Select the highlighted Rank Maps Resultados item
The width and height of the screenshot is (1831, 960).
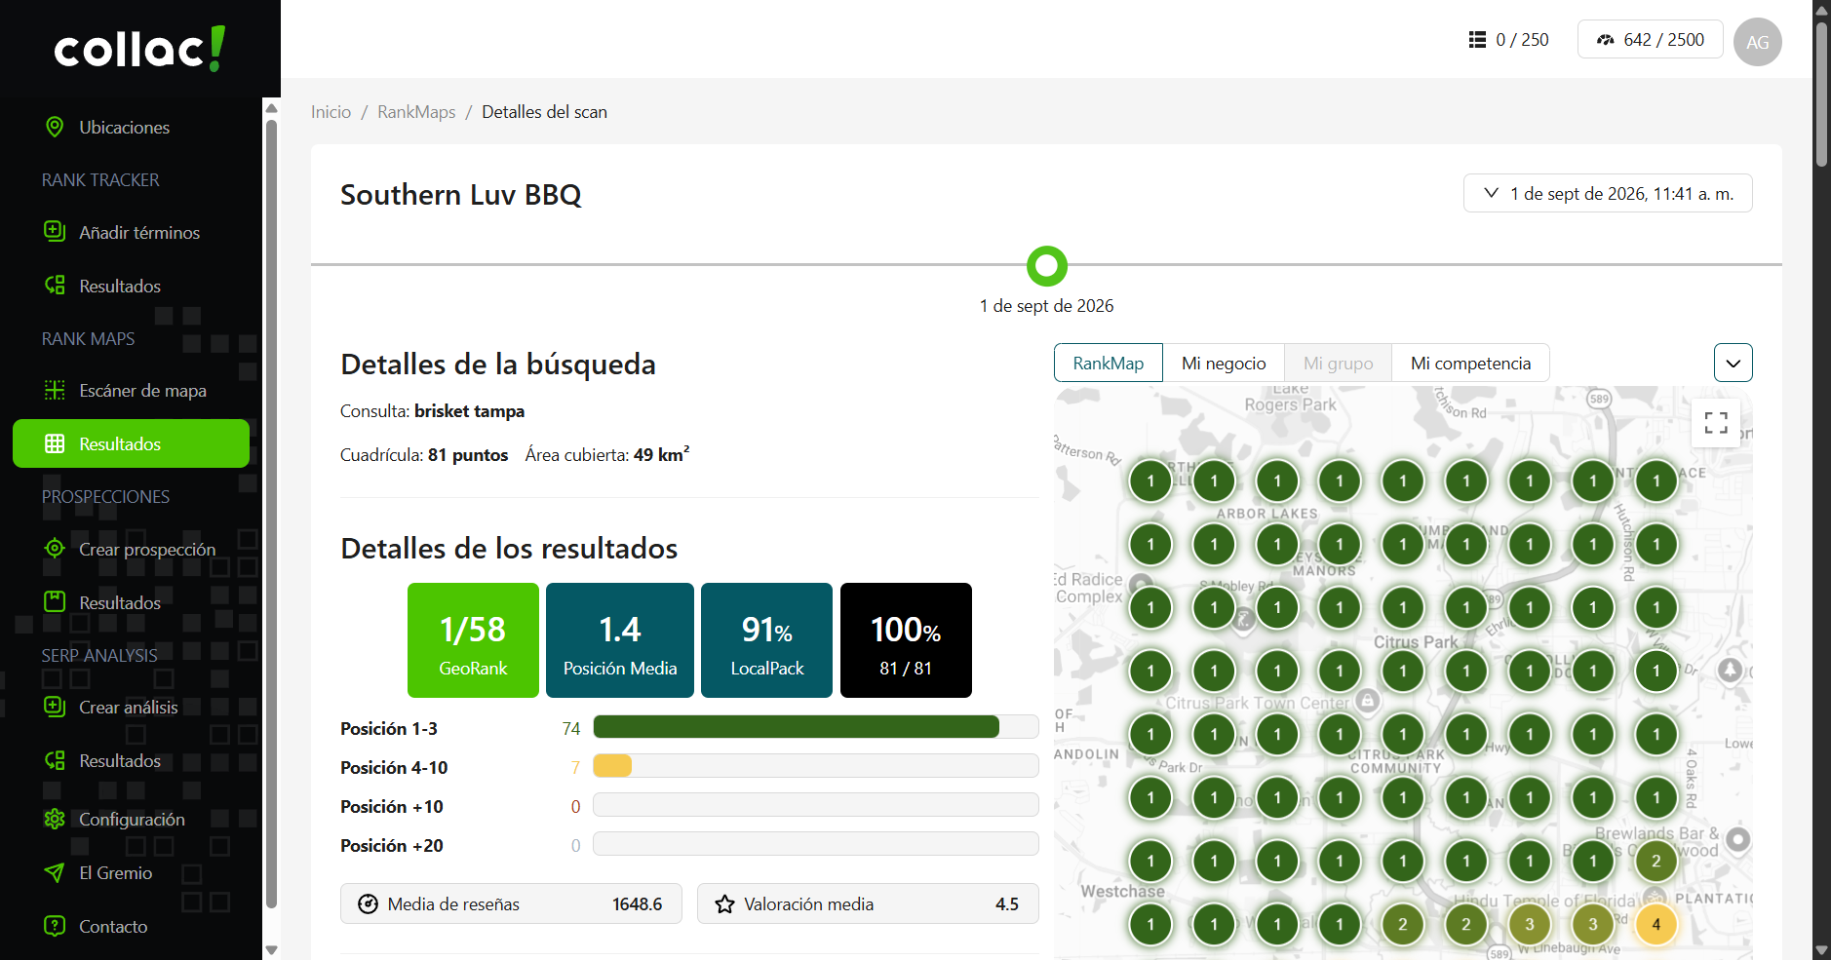coord(131,443)
